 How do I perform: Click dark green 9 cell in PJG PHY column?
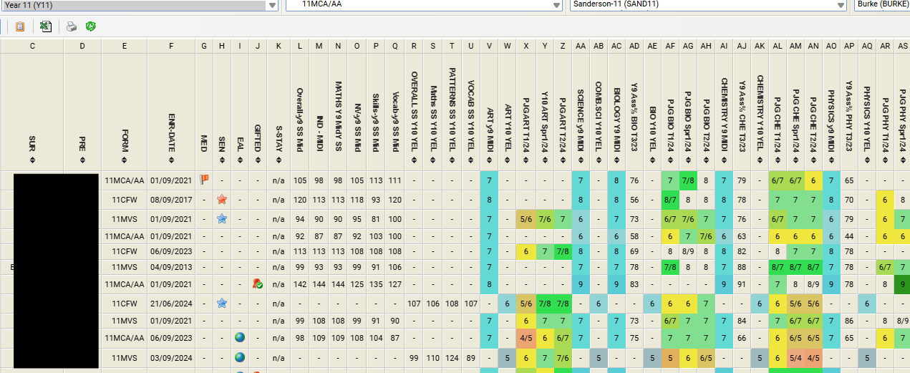pyautogui.click(x=903, y=284)
